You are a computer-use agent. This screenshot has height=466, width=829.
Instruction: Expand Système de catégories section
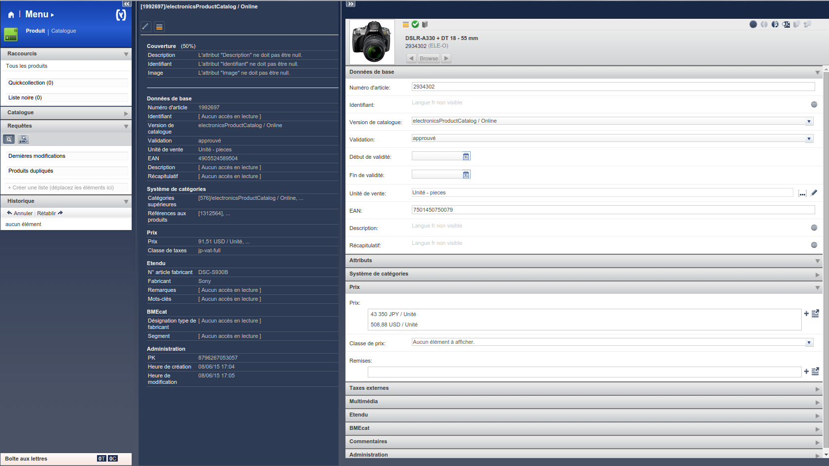point(817,275)
